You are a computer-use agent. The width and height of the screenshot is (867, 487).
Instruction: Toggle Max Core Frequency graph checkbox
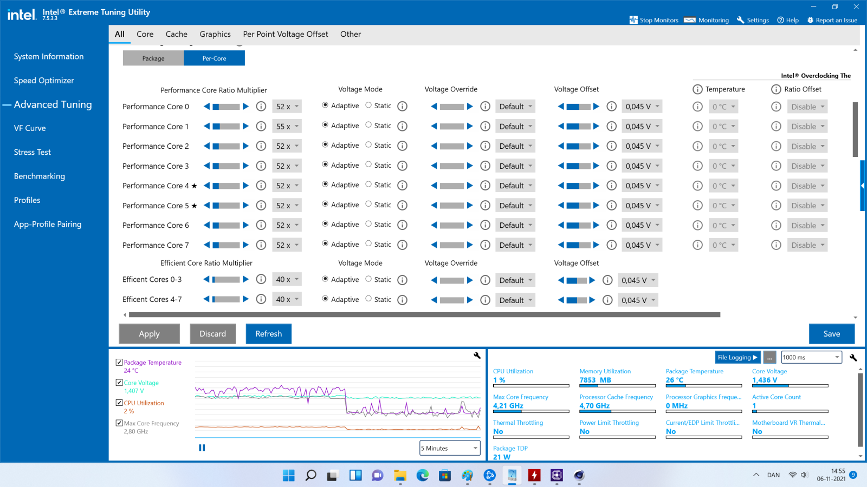click(119, 423)
